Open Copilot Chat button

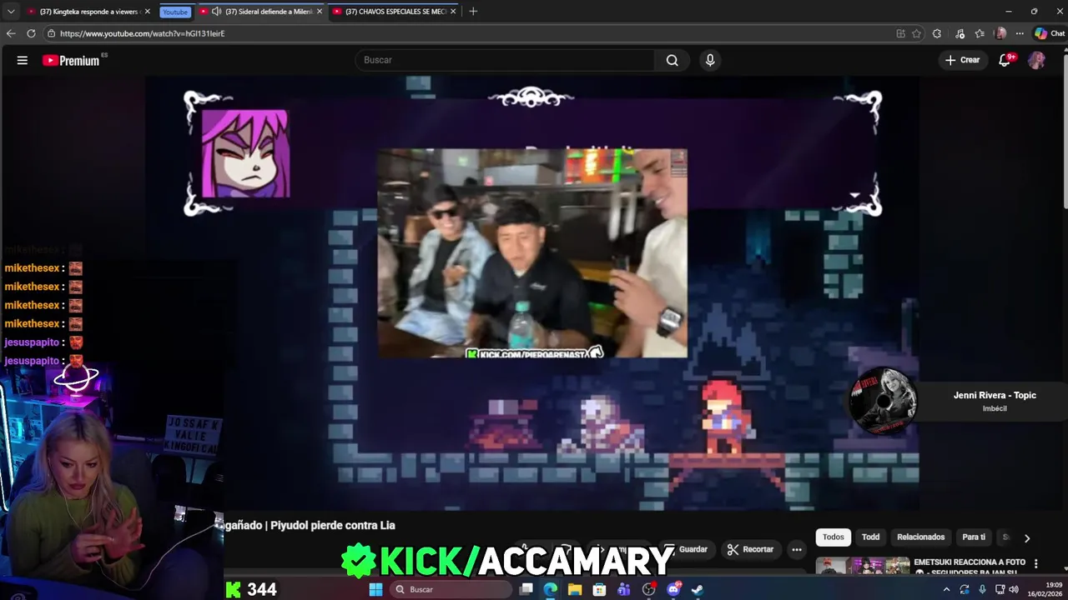(1050, 33)
